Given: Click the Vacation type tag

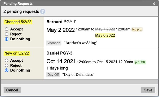Looking at the screenshot, I should 54,43.
